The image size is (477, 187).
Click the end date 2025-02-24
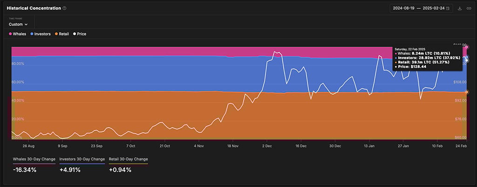click(x=433, y=8)
